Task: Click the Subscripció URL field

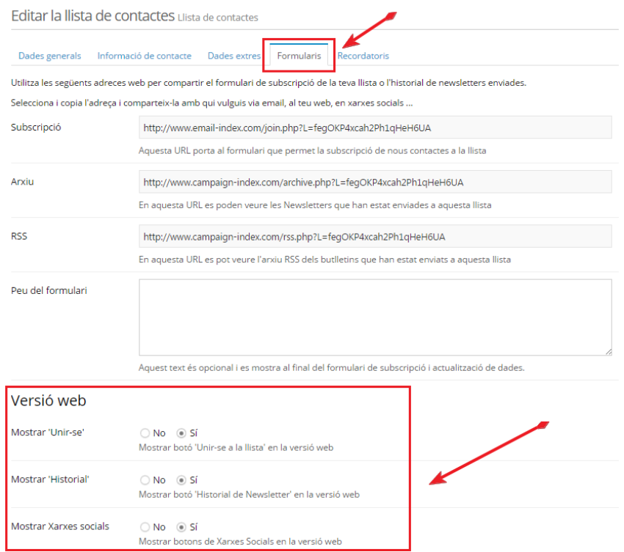Action: pyautogui.click(x=375, y=128)
